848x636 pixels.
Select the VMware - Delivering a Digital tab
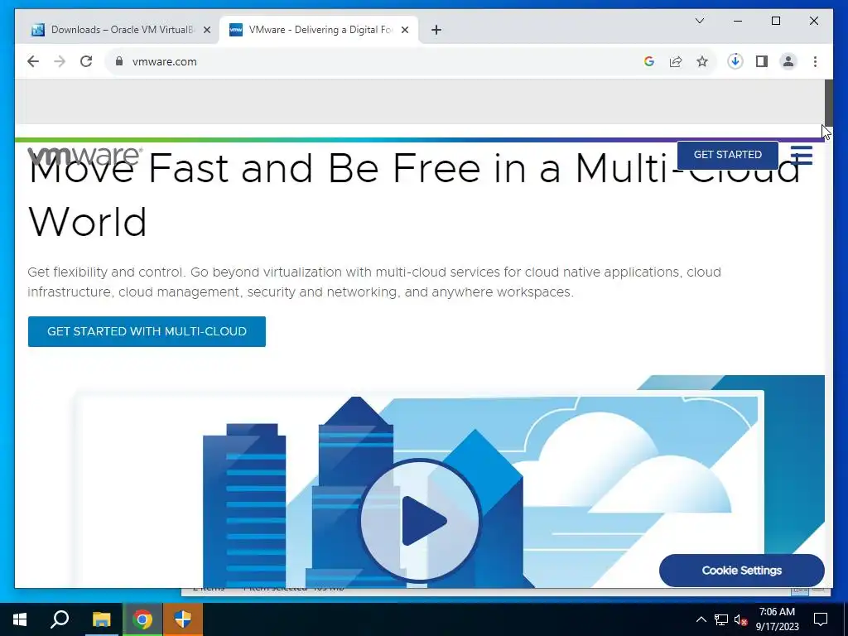(x=319, y=30)
